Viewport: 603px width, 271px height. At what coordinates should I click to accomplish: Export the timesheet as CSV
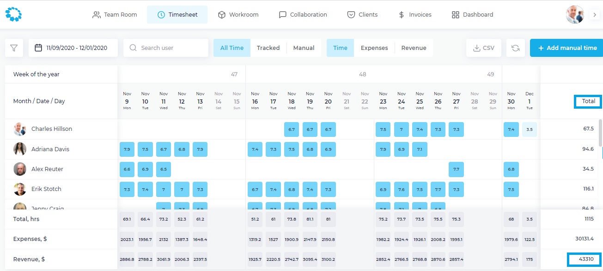pos(484,48)
